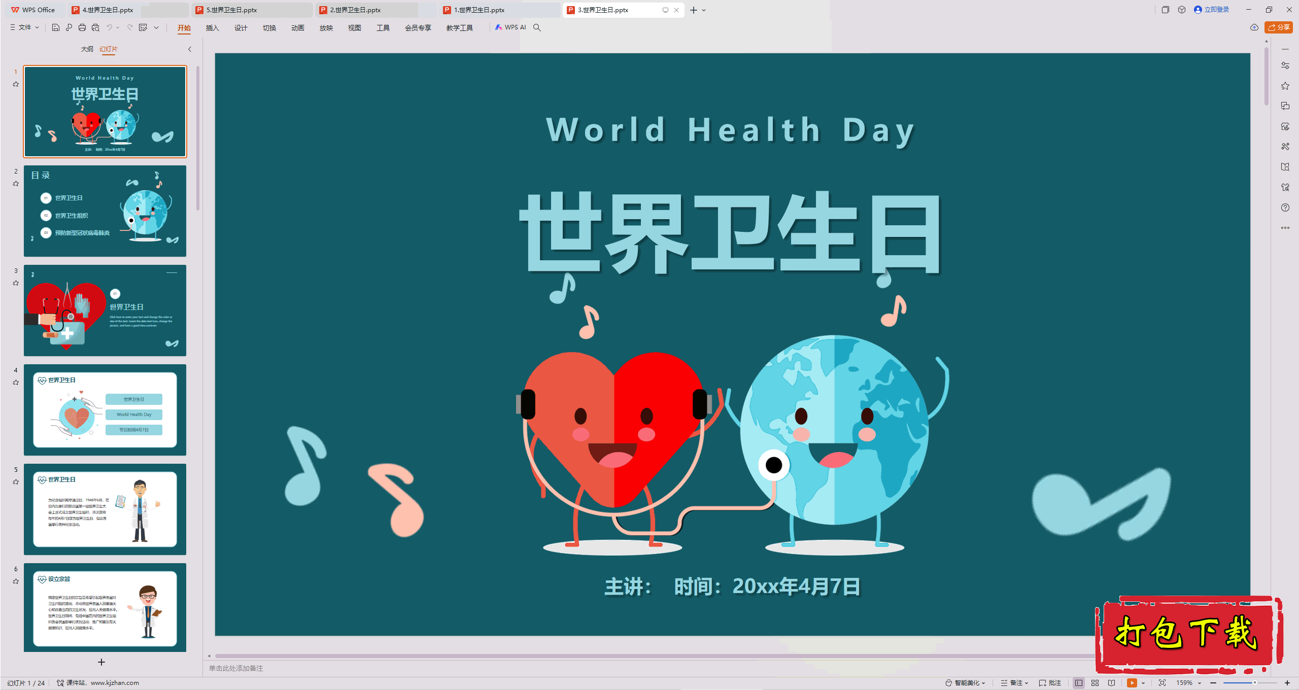Image resolution: width=1299 pixels, height=690 pixels.
Task: Switch to Reading view book icon
Action: (x=1111, y=683)
